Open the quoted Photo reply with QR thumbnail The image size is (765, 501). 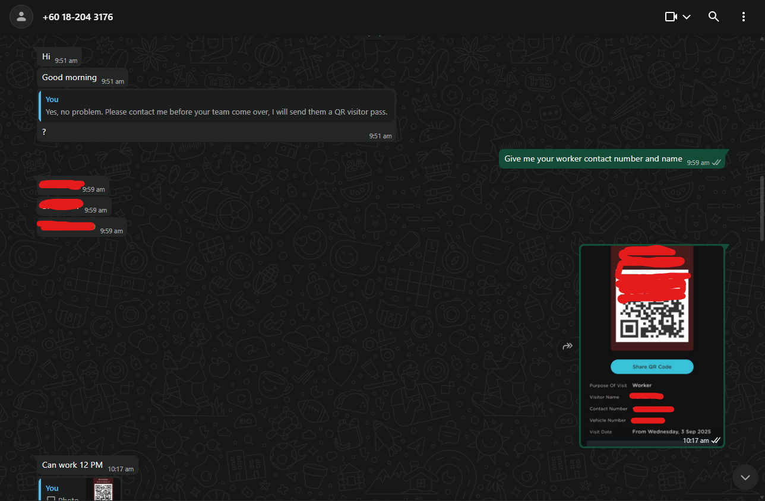coord(80,490)
